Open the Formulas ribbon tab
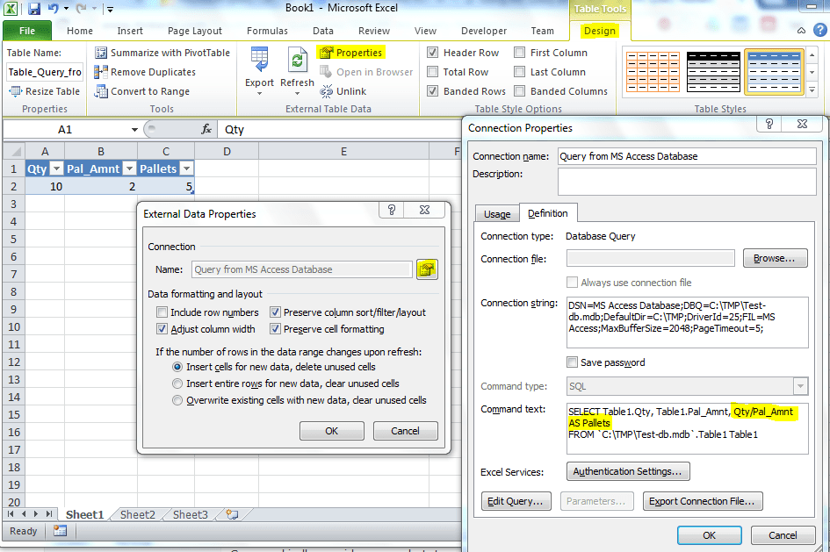Screen dimensions: 830x552 tap(267, 31)
